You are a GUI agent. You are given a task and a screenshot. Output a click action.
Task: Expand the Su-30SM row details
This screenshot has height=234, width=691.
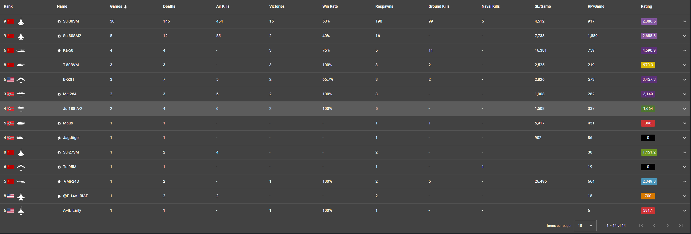point(684,21)
